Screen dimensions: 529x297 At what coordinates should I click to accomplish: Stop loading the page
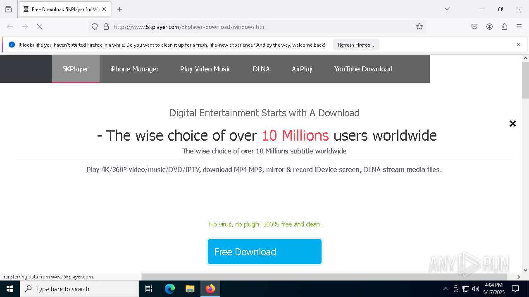(40, 27)
